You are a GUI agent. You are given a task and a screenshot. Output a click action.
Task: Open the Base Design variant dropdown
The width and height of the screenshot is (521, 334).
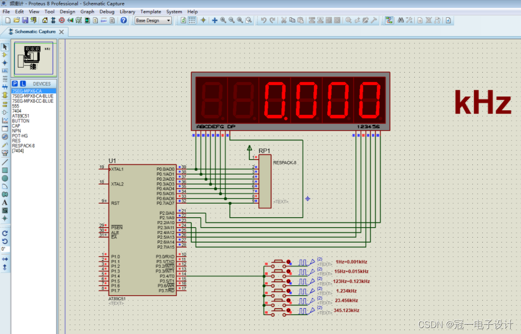[x=153, y=20]
